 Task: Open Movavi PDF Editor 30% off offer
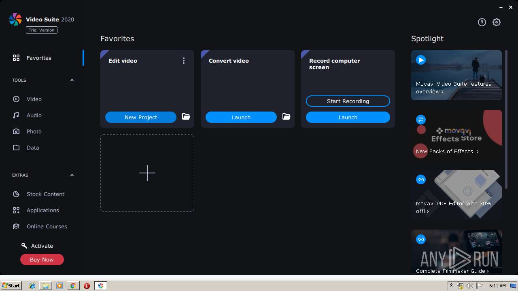pos(456,195)
